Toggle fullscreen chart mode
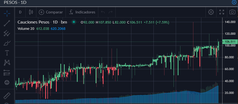Image resolution: width=238 pixels, height=104 pixels. [222, 12]
